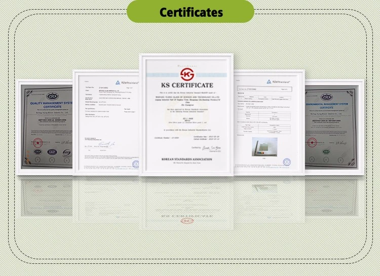Click the red KS logo on center certificate
This screenshot has height=276, width=380.
tap(187, 74)
